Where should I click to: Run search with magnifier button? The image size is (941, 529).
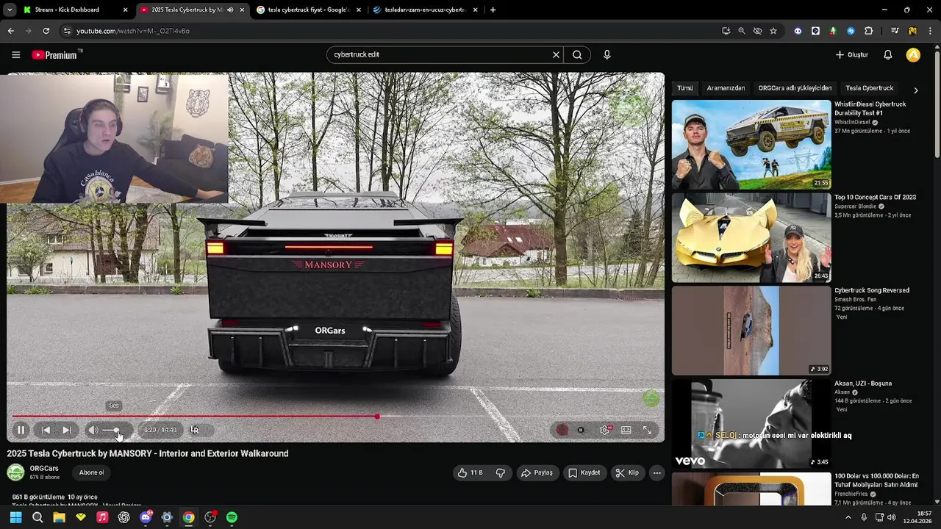(577, 54)
